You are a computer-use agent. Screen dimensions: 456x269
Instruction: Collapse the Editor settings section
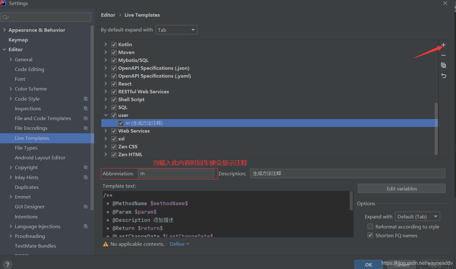click(x=4, y=49)
